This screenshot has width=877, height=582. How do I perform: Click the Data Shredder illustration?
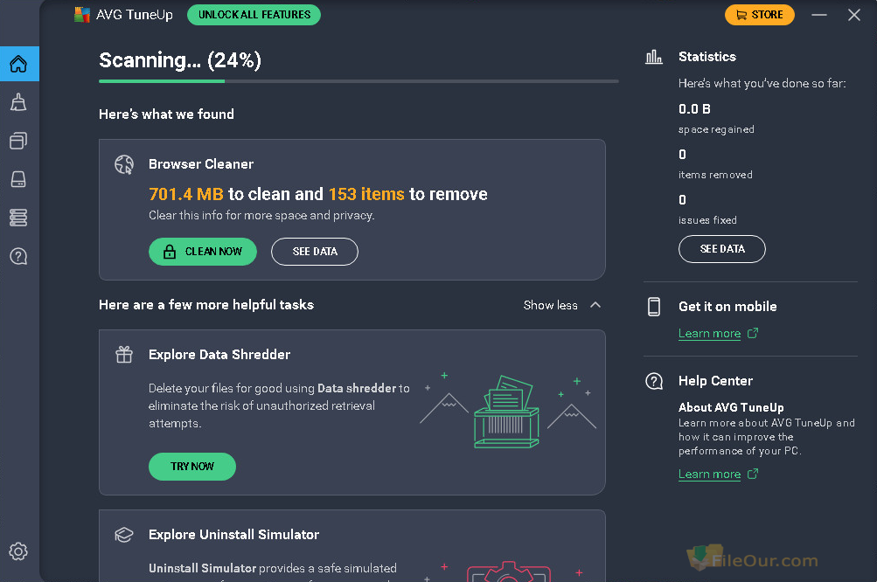coord(508,411)
